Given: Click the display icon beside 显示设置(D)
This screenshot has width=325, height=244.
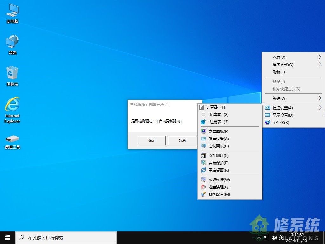Looking at the screenshot, I should [x=268, y=115].
